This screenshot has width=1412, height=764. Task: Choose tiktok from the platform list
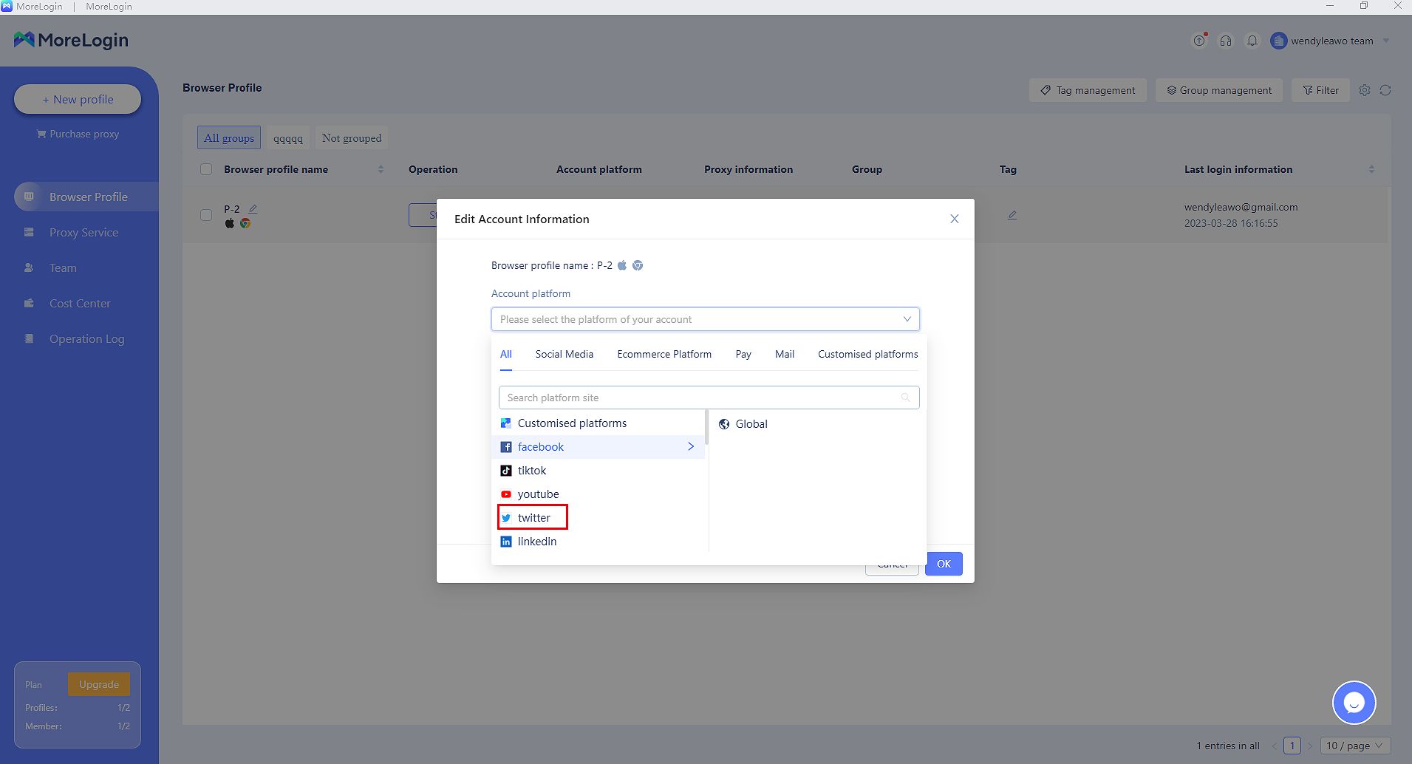click(598, 471)
